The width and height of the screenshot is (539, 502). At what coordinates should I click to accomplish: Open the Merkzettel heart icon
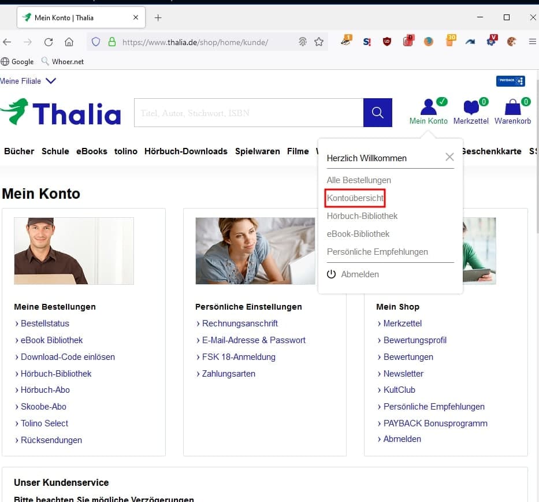click(471, 108)
